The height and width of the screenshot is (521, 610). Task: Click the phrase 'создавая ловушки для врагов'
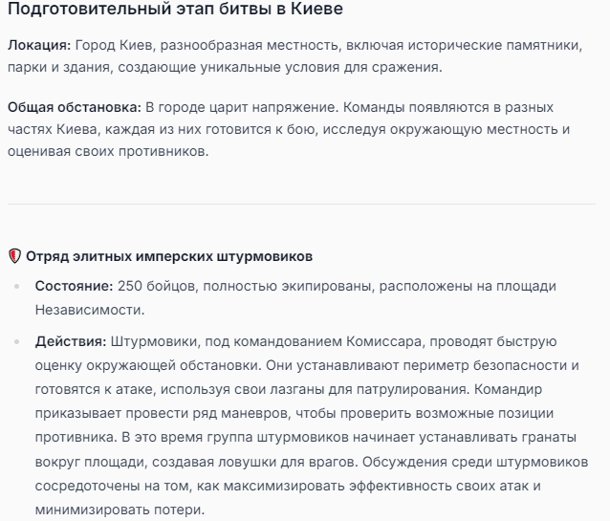[253, 462]
